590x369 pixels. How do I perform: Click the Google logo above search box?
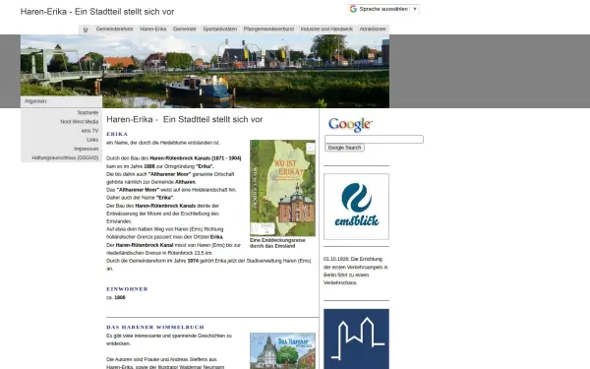click(350, 125)
